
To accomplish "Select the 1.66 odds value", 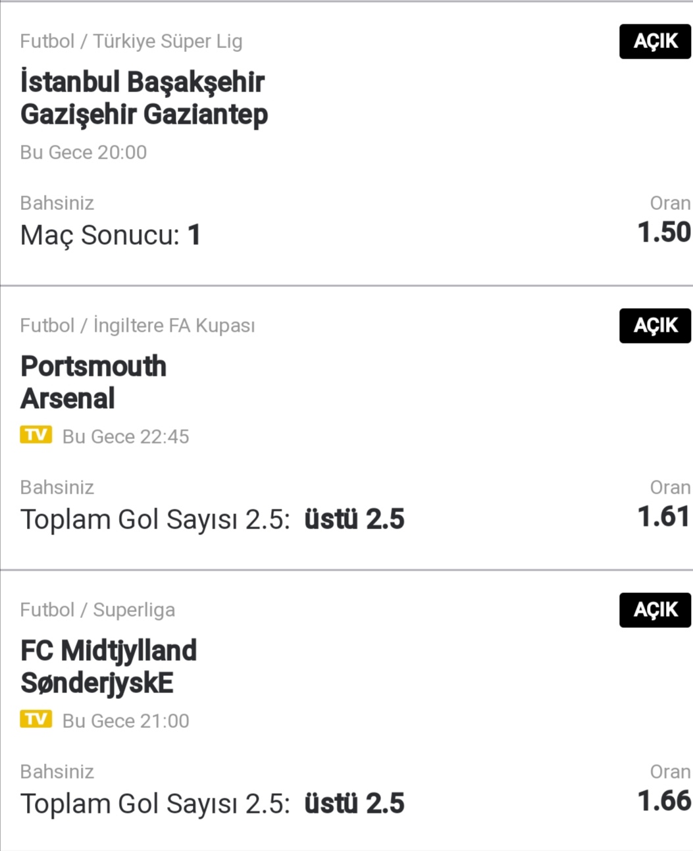I will (664, 801).
